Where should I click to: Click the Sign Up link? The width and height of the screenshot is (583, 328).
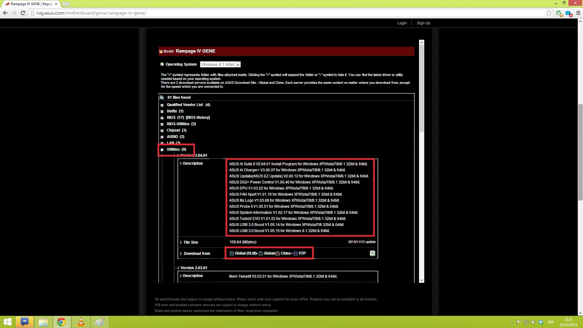[423, 23]
